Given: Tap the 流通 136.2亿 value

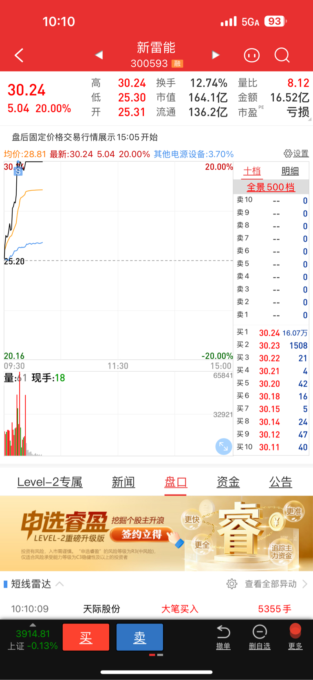Looking at the screenshot, I should pyautogui.click(x=207, y=112).
